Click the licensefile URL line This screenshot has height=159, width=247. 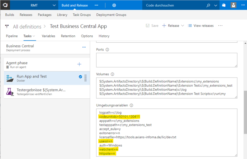coord(138,137)
